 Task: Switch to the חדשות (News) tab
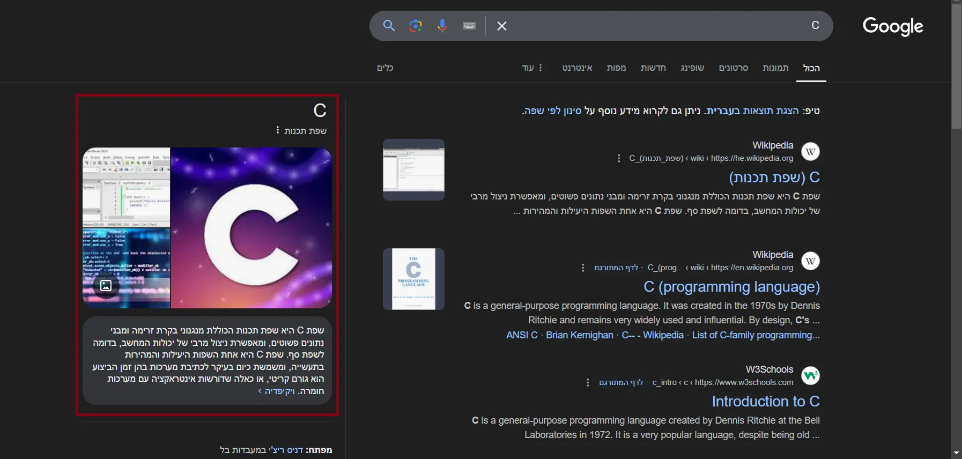(x=653, y=68)
